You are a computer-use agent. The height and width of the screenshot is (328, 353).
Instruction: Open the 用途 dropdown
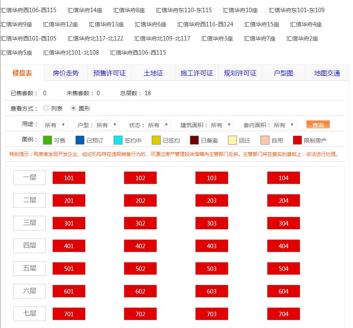(55, 125)
